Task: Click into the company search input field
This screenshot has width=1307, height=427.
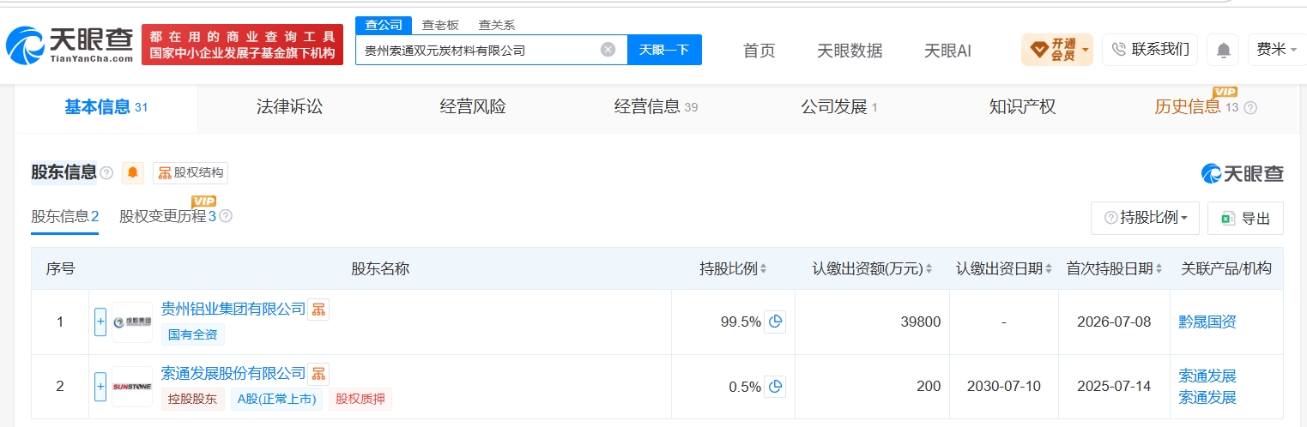Action: click(476, 50)
